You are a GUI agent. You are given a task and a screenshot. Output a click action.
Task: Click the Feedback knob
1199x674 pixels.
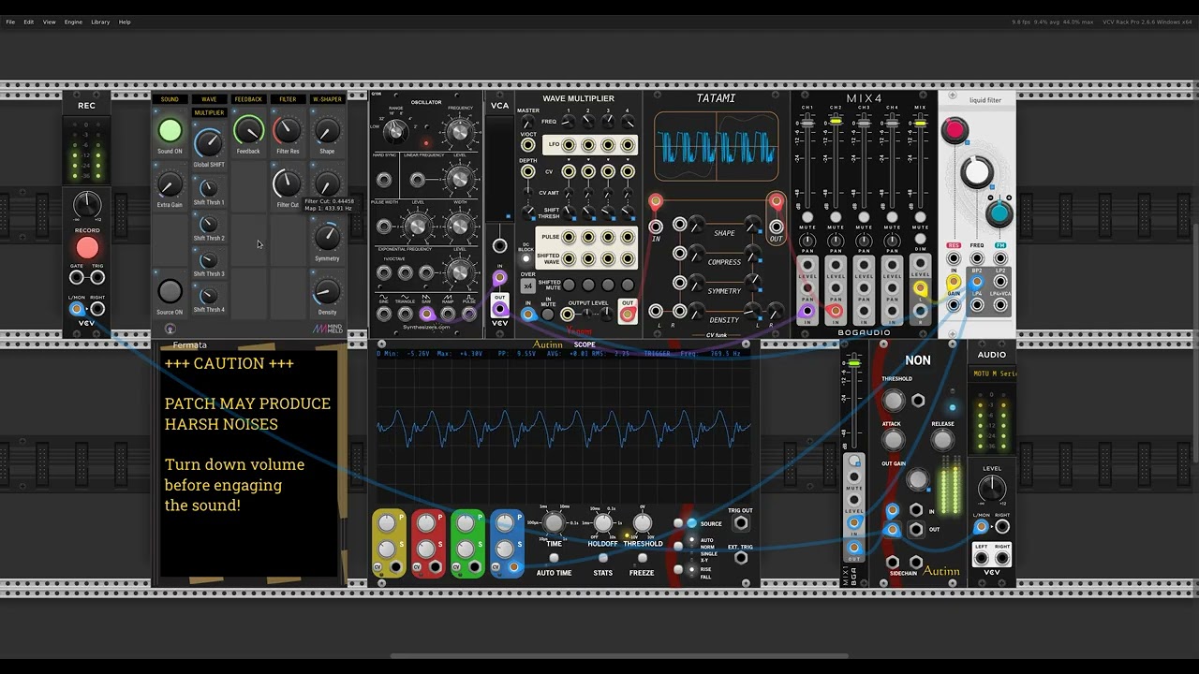click(248, 131)
